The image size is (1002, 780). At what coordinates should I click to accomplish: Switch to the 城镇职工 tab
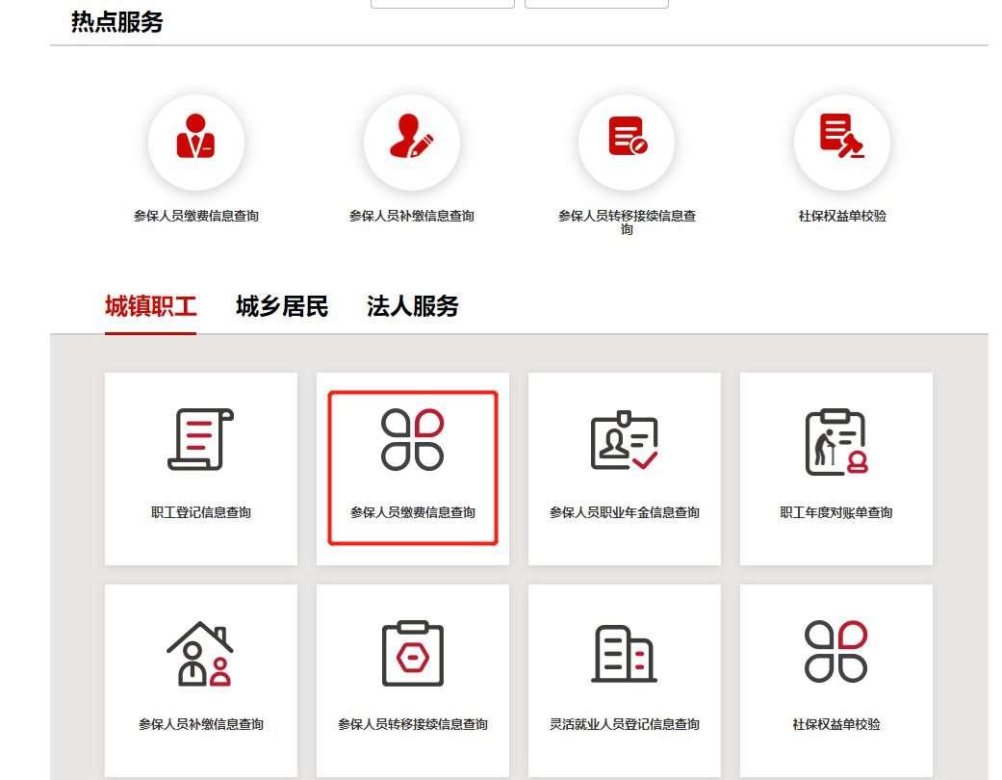151,307
